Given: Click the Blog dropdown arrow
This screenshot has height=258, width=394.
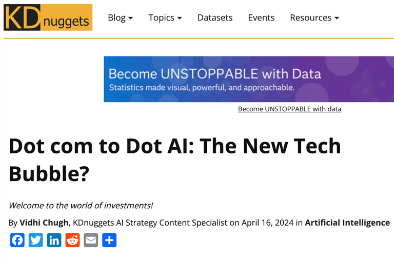Looking at the screenshot, I should (x=130, y=18).
